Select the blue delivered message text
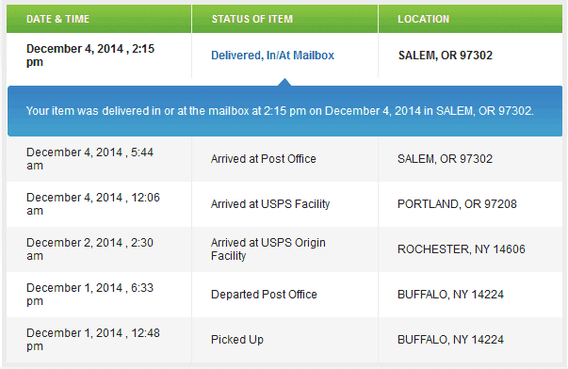The image size is (568, 369). click(x=280, y=111)
